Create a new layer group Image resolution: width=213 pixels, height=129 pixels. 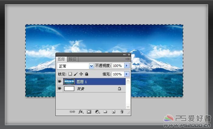coord(105,112)
